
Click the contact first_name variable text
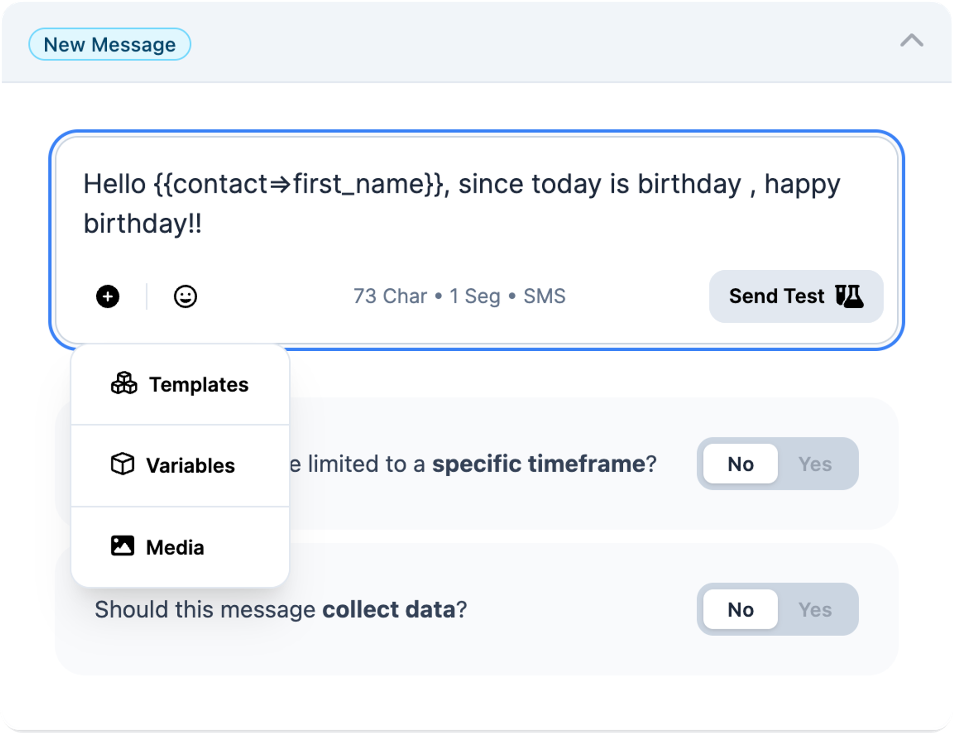click(x=299, y=184)
